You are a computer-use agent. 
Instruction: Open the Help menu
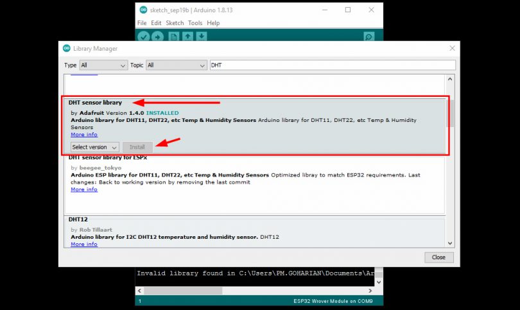213,23
